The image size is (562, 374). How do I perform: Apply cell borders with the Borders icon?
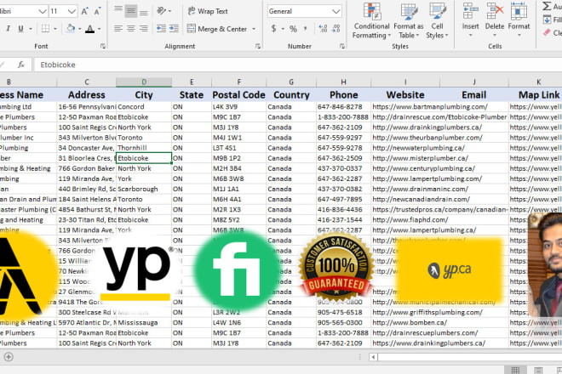pyautogui.click(x=45, y=29)
